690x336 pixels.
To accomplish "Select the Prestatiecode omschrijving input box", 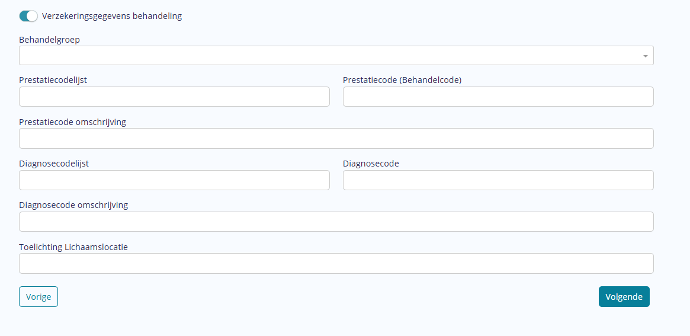I will [x=336, y=139].
